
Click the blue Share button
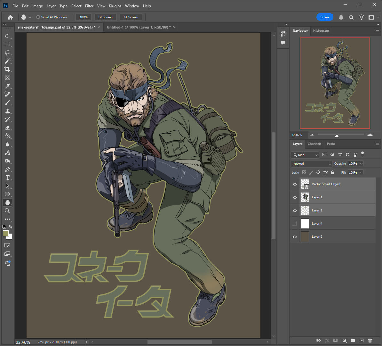pyautogui.click(x=324, y=17)
